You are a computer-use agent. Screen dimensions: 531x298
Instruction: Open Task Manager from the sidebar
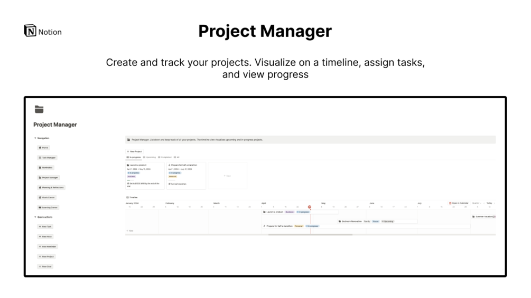tap(47, 158)
